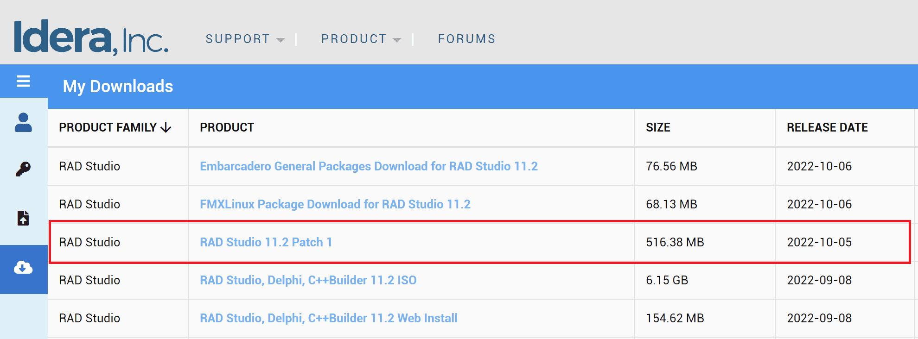Open the hamburger menu icon
The width and height of the screenshot is (918, 339).
(x=23, y=82)
